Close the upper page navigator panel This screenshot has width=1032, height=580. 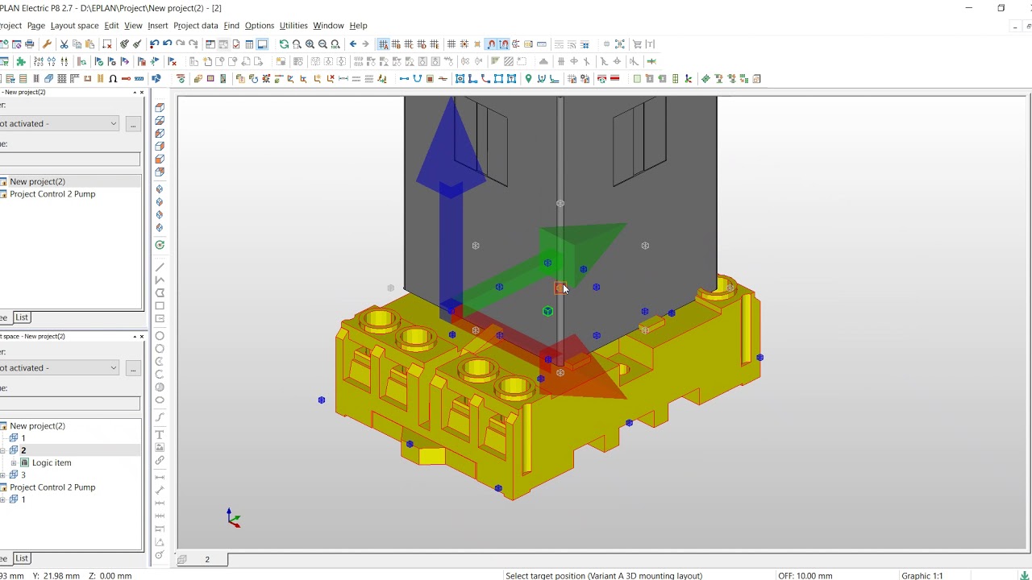click(142, 92)
